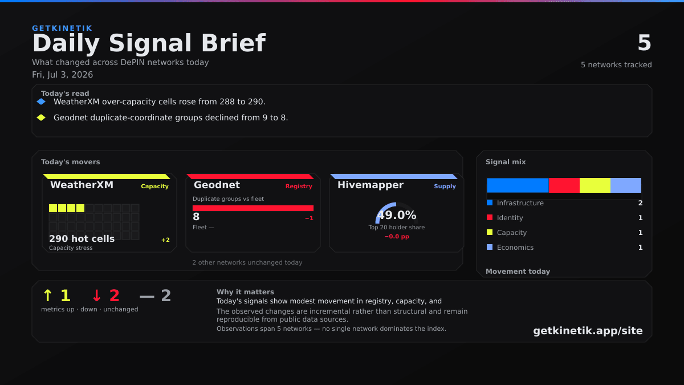
Task: Click the gray dash unchanged metric icon
Action: tap(147, 295)
